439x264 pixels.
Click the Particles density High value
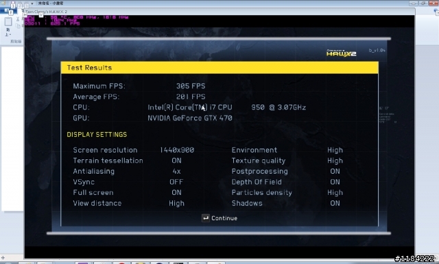tap(335, 193)
